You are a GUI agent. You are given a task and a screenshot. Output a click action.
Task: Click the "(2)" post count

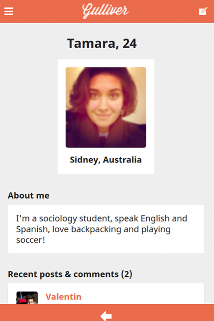pos(127,274)
